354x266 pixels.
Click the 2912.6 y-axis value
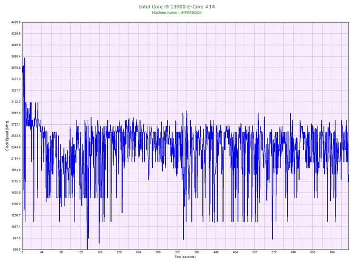[16, 113]
